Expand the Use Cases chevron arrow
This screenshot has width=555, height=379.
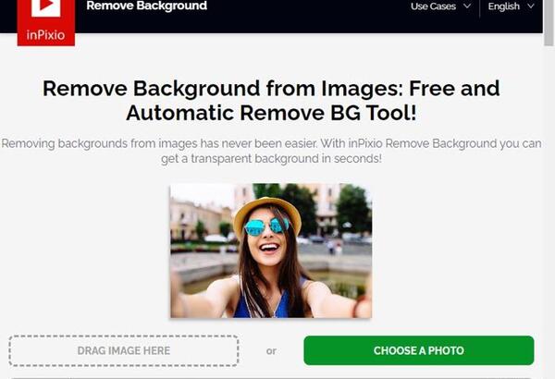click(x=467, y=6)
